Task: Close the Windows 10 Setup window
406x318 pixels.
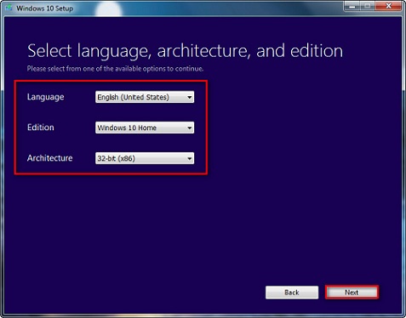Action: pyautogui.click(x=388, y=6)
